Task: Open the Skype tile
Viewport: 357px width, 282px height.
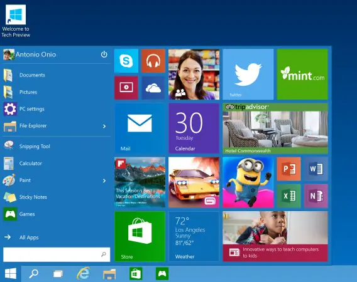Action: point(126,61)
